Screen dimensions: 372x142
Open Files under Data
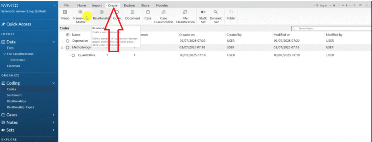tap(10, 48)
